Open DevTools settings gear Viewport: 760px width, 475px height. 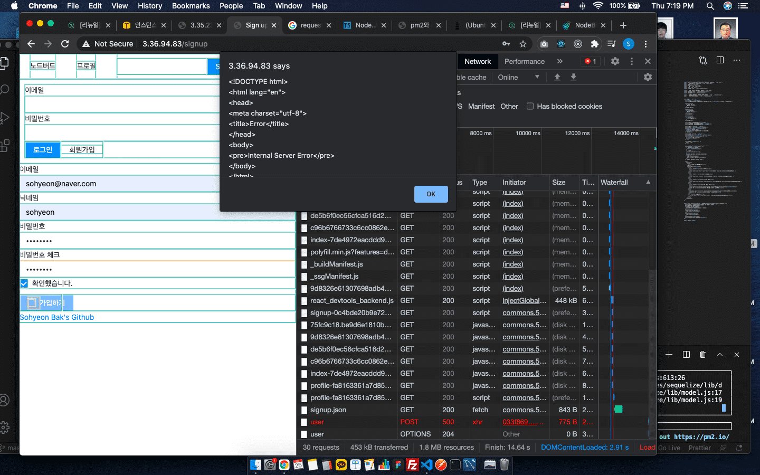click(615, 61)
